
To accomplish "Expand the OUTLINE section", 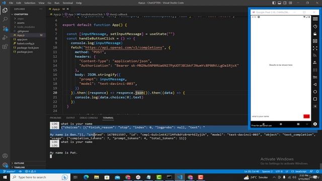I will (19, 163).
